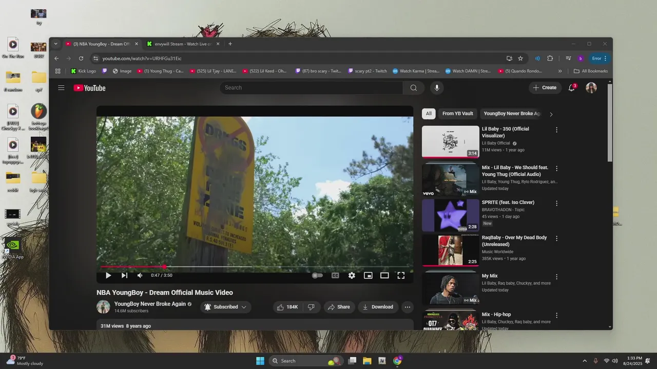Toggle theater mode in the player

click(384, 275)
